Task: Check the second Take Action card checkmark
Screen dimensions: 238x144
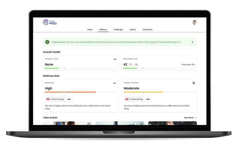Action: pyautogui.click(x=141, y=124)
